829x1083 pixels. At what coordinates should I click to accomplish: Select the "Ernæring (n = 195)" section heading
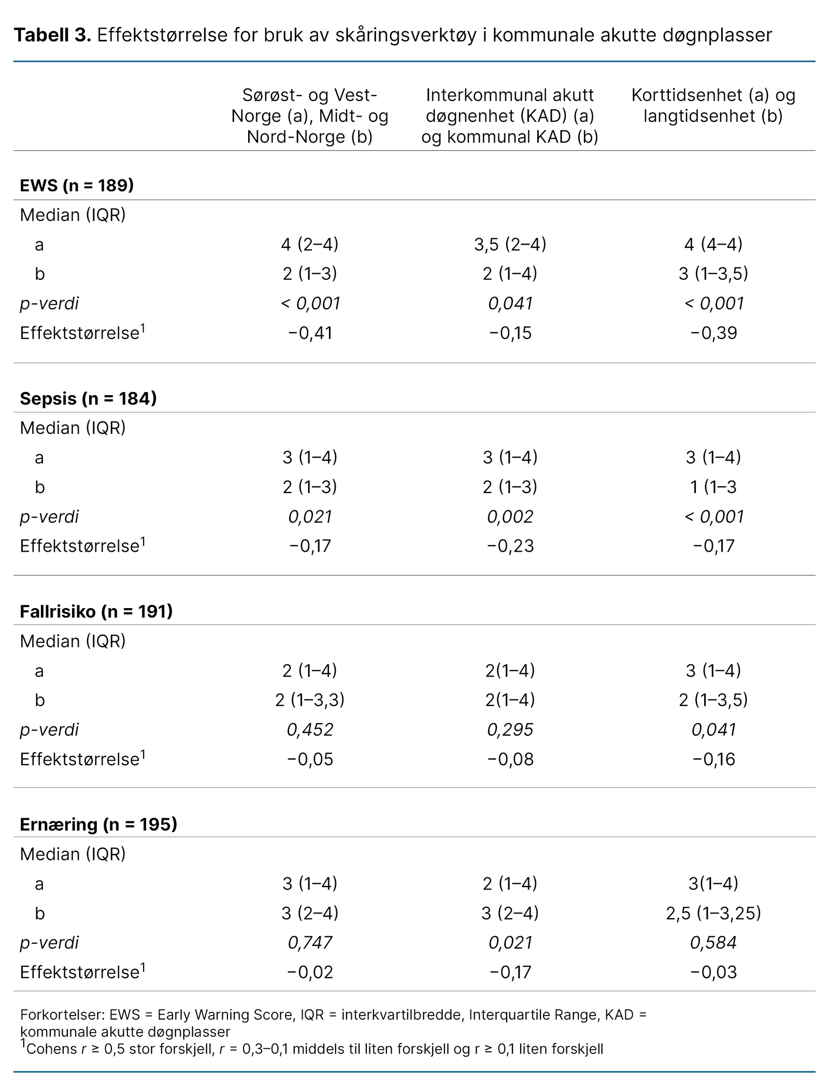click(x=98, y=824)
